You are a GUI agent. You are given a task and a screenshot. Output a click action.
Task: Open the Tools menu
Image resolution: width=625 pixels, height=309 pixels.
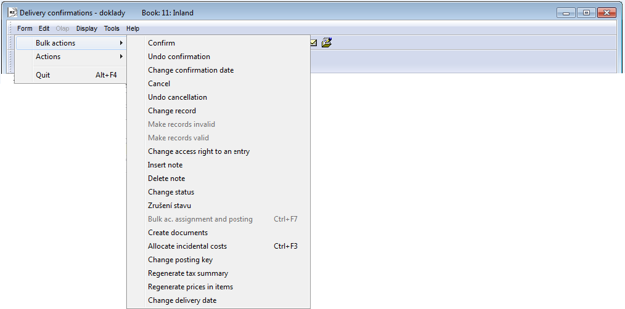pyautogui.click(x=112, y=28)
